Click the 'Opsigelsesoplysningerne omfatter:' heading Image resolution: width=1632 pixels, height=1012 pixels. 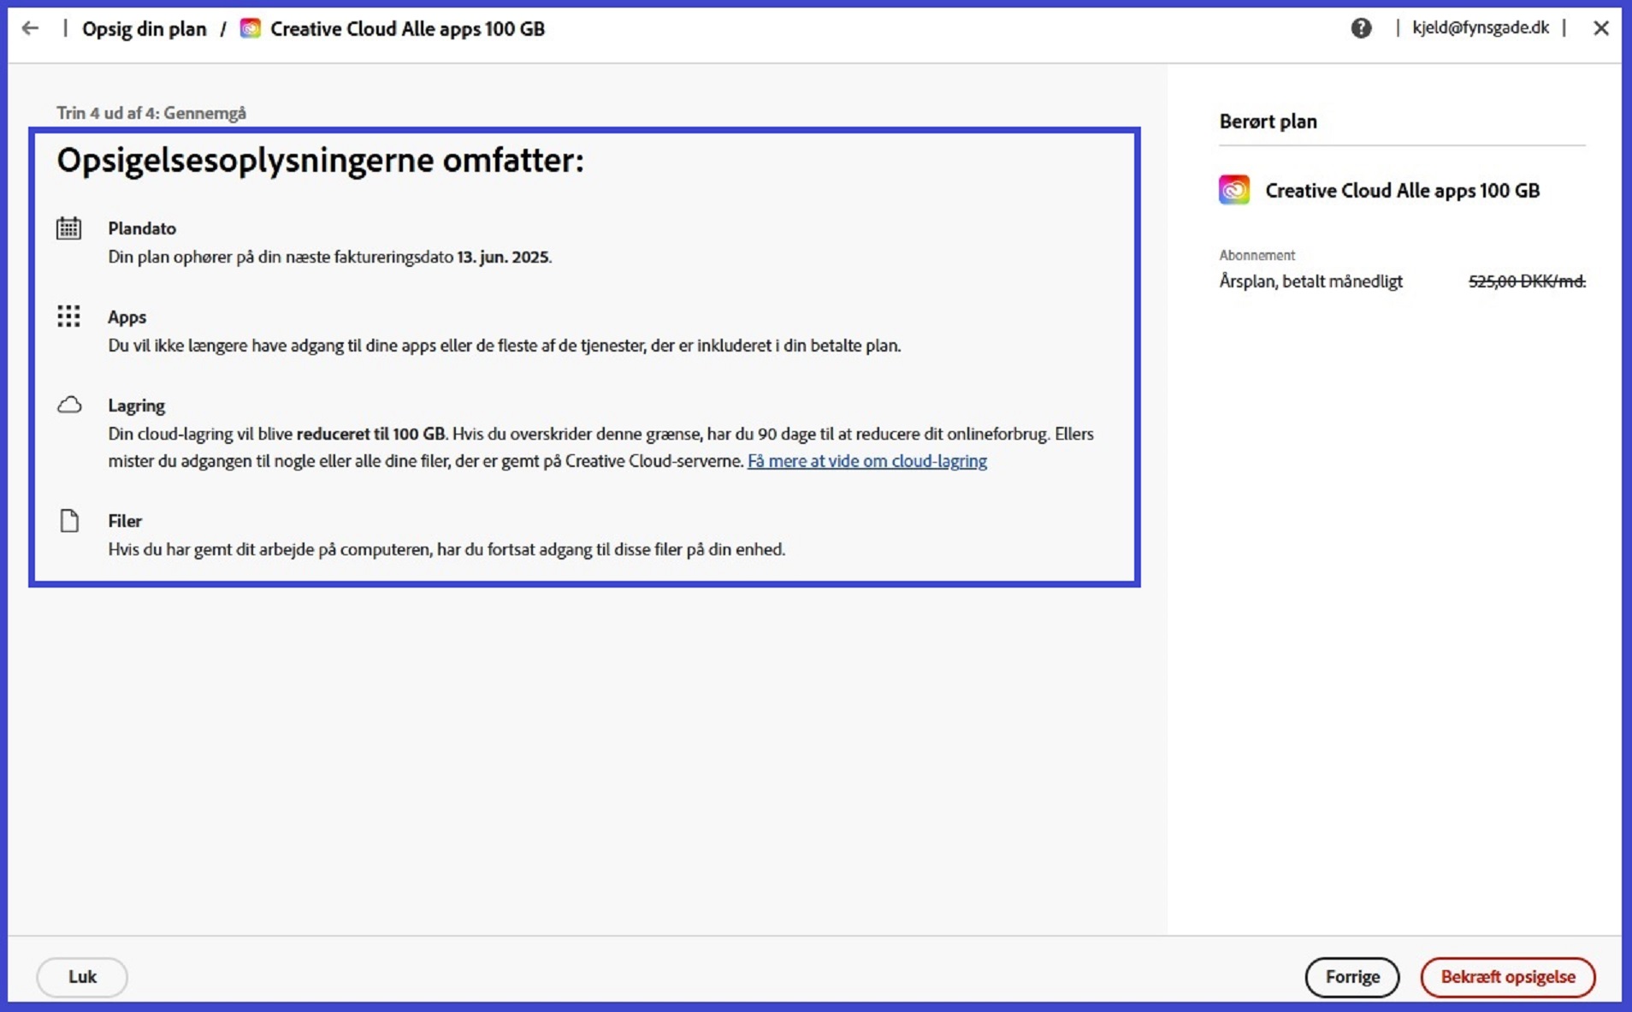(321, 161)
